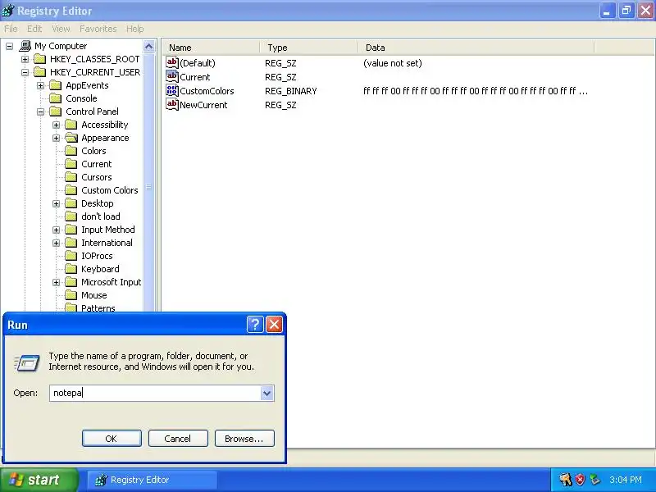Expand the Accessibility node
Viewport: 656px width, 492px height.
tap(56, 125)
